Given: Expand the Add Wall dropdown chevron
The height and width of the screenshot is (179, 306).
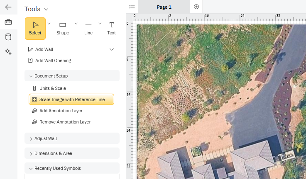Looking at the screenshot, I should 111,49.
